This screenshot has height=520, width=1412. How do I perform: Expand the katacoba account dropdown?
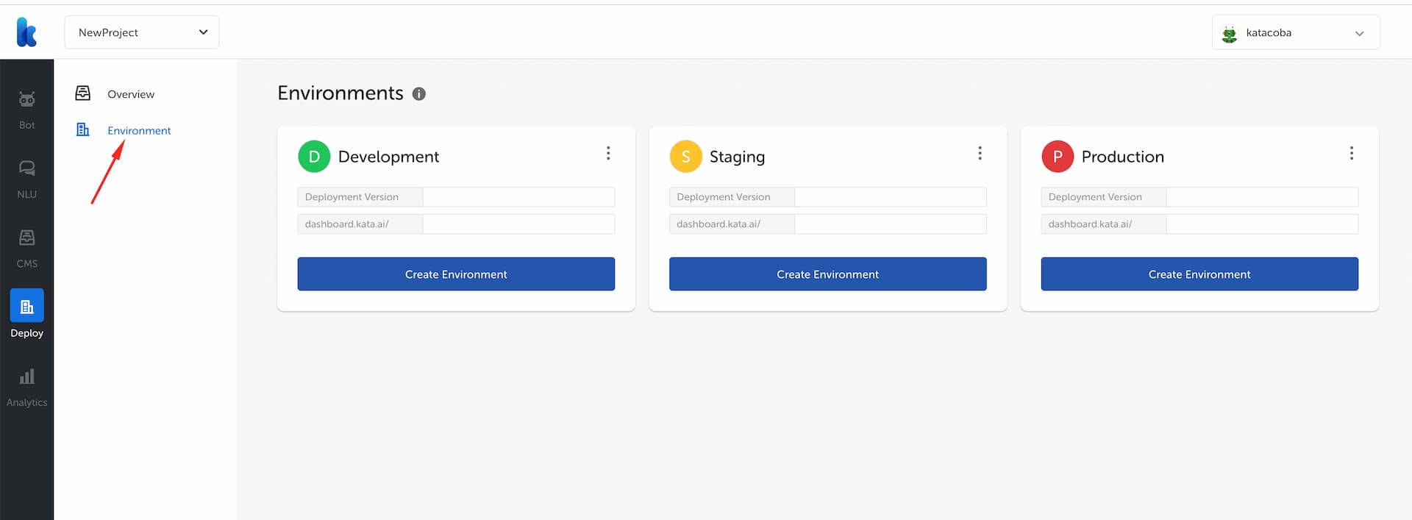(x=1296, y=32)
